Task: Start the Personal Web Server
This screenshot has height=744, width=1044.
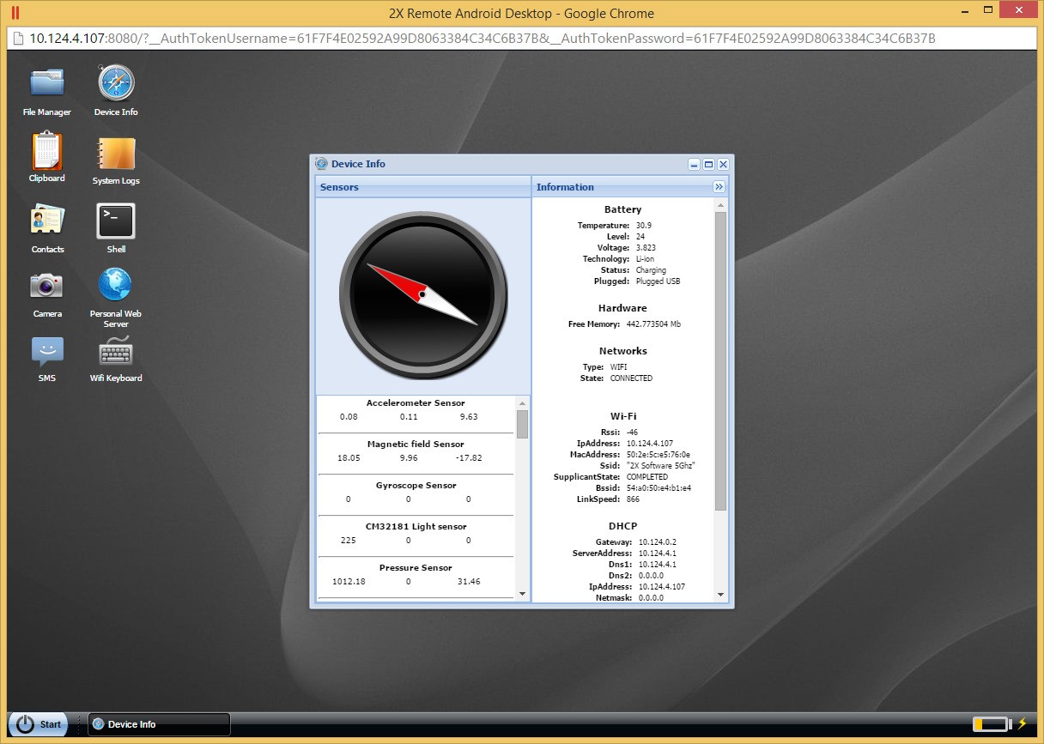Action: (x=115, y=283)
